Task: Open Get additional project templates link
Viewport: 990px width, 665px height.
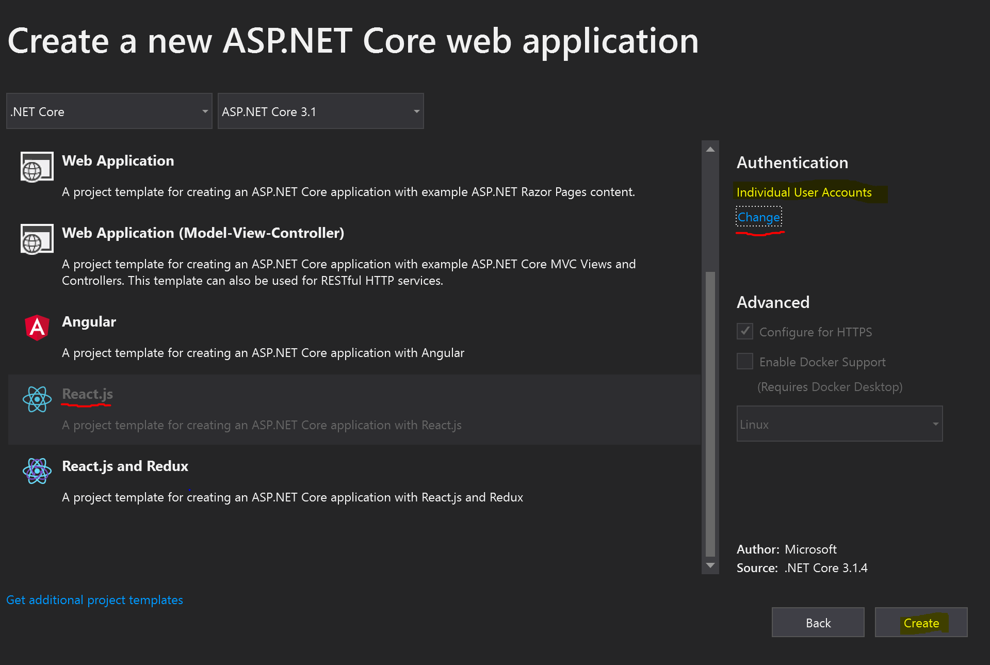Action: pyautogui.click(x=94, y=600)
